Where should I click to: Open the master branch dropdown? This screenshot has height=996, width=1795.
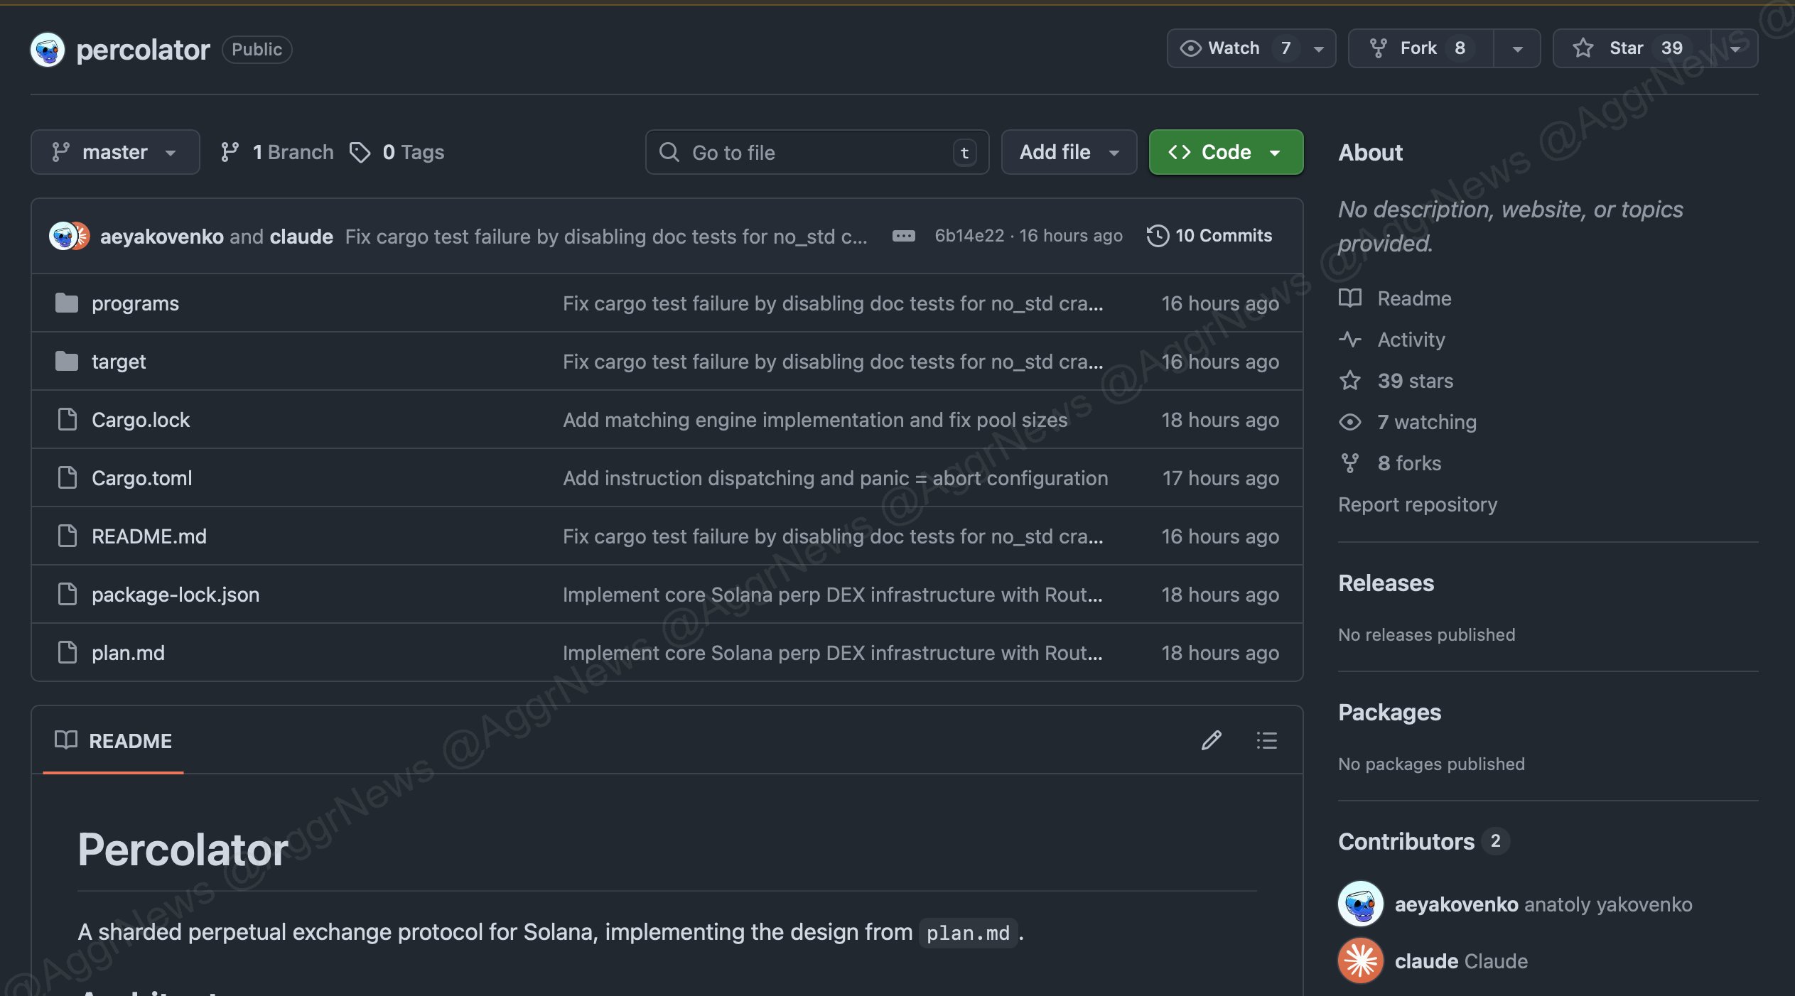coord(115,152)
